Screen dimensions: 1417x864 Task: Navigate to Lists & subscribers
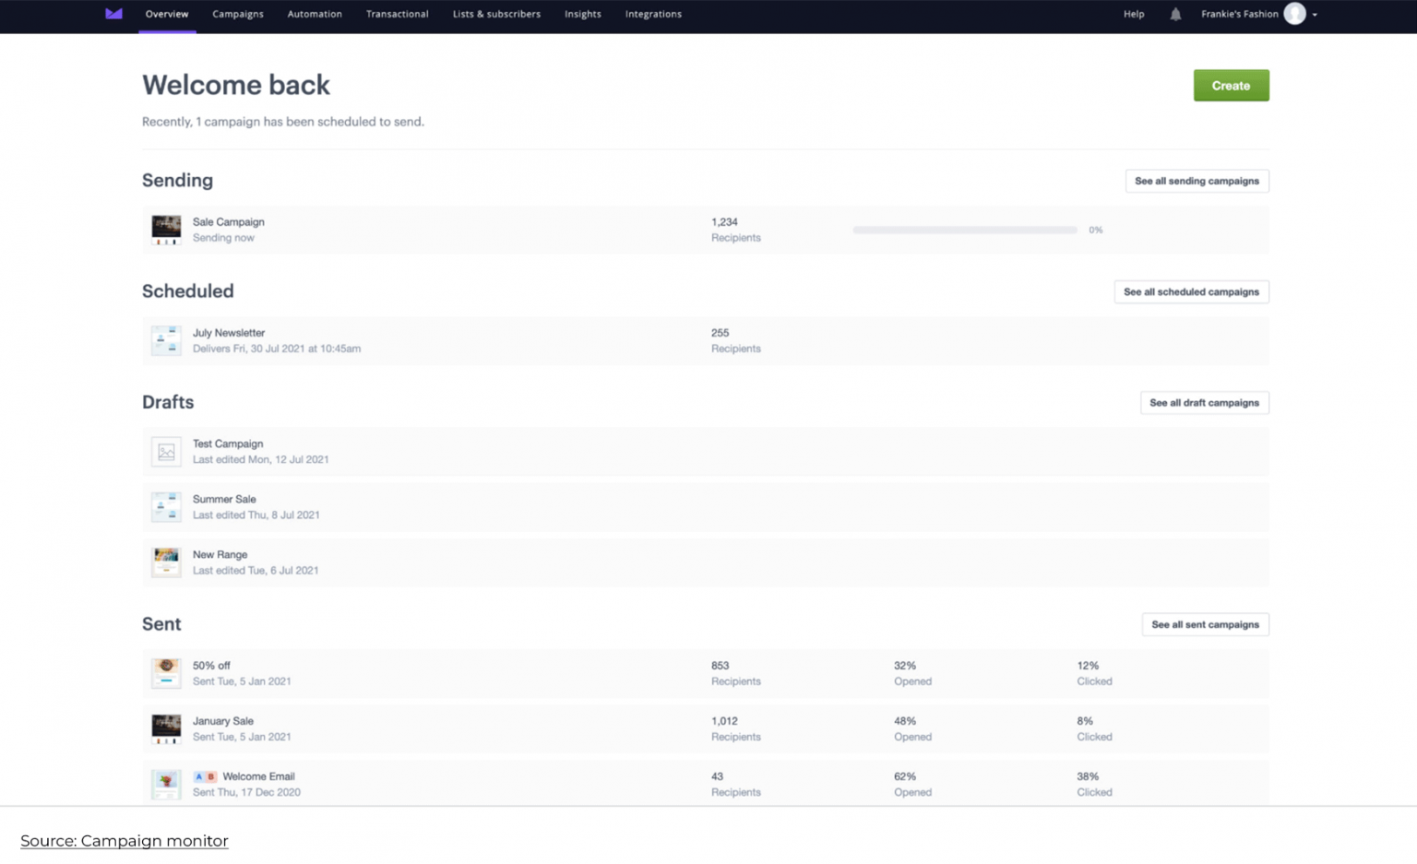[x=496, y=14]
